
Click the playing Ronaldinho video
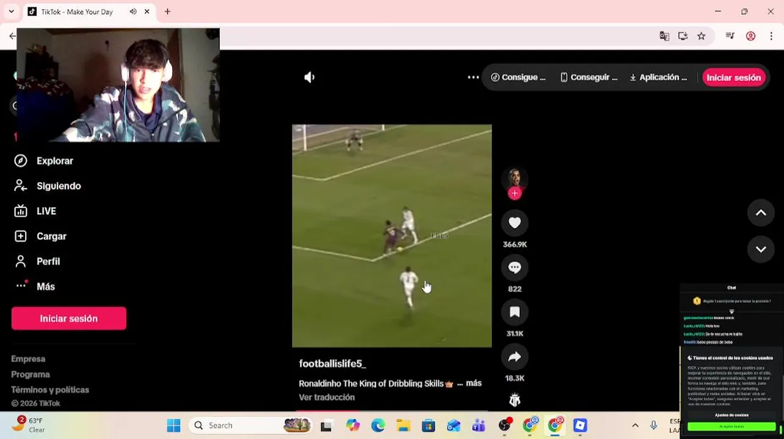point(392,236)
